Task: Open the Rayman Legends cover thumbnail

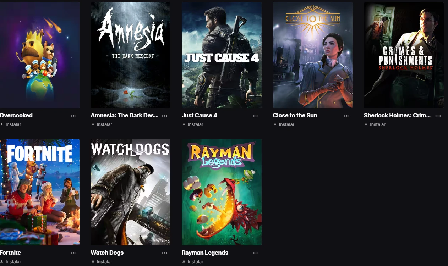Action: click(222, 192)
